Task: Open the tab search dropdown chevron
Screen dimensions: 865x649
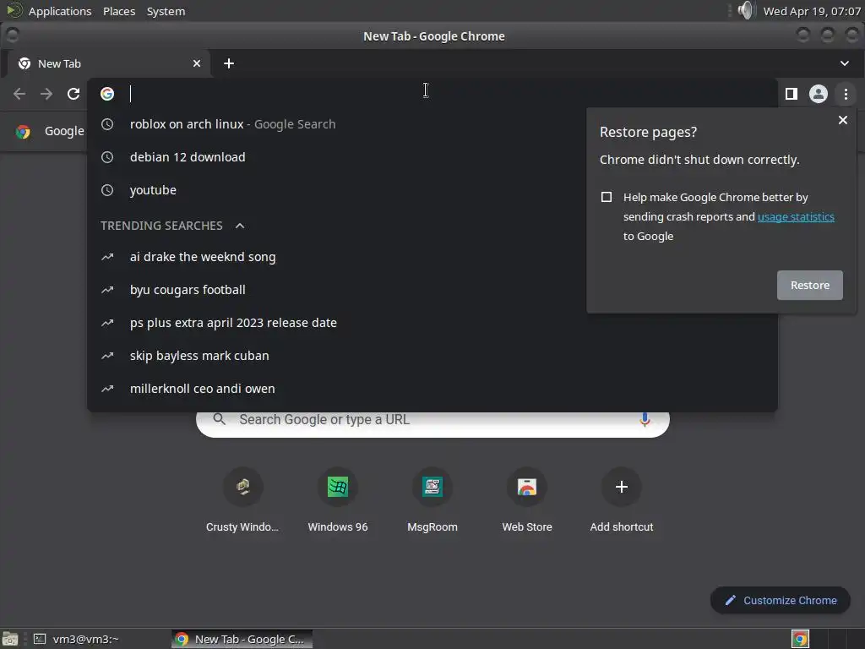Action: click(x=844, y=63)
